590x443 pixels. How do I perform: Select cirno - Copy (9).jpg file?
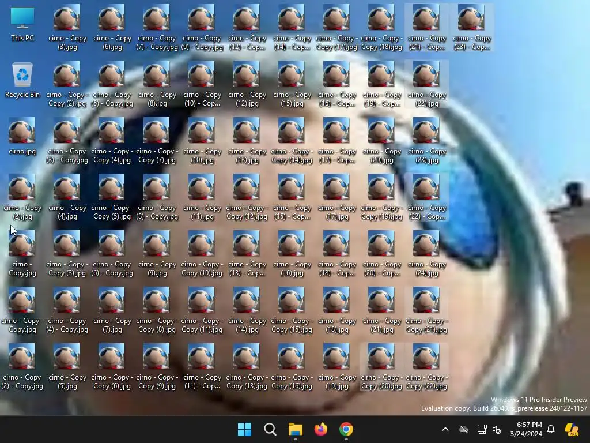(x=157, y=253)
